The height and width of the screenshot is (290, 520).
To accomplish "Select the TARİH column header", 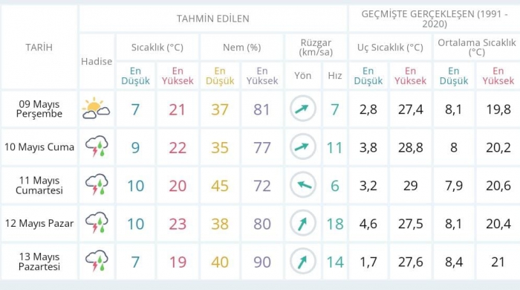I will (x=39, y=48).
